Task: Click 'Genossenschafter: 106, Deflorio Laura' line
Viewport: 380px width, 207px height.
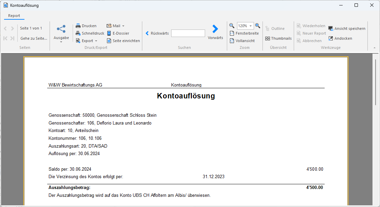Action: [x=100, y=123]
